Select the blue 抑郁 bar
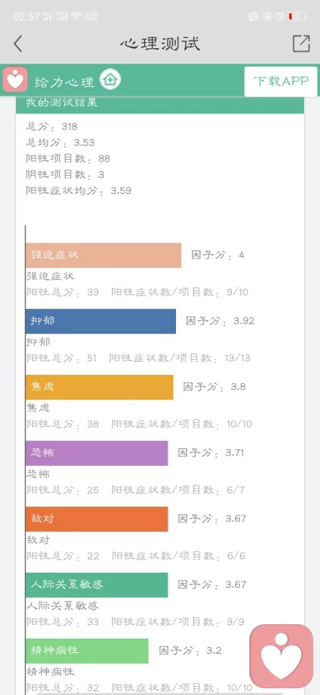Viewport: 320px width, 695px height. tap(101, 321)
